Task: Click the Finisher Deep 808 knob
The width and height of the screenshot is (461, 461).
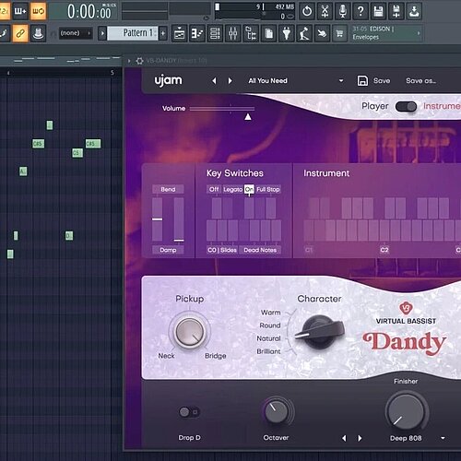Action: coord(406,412)
